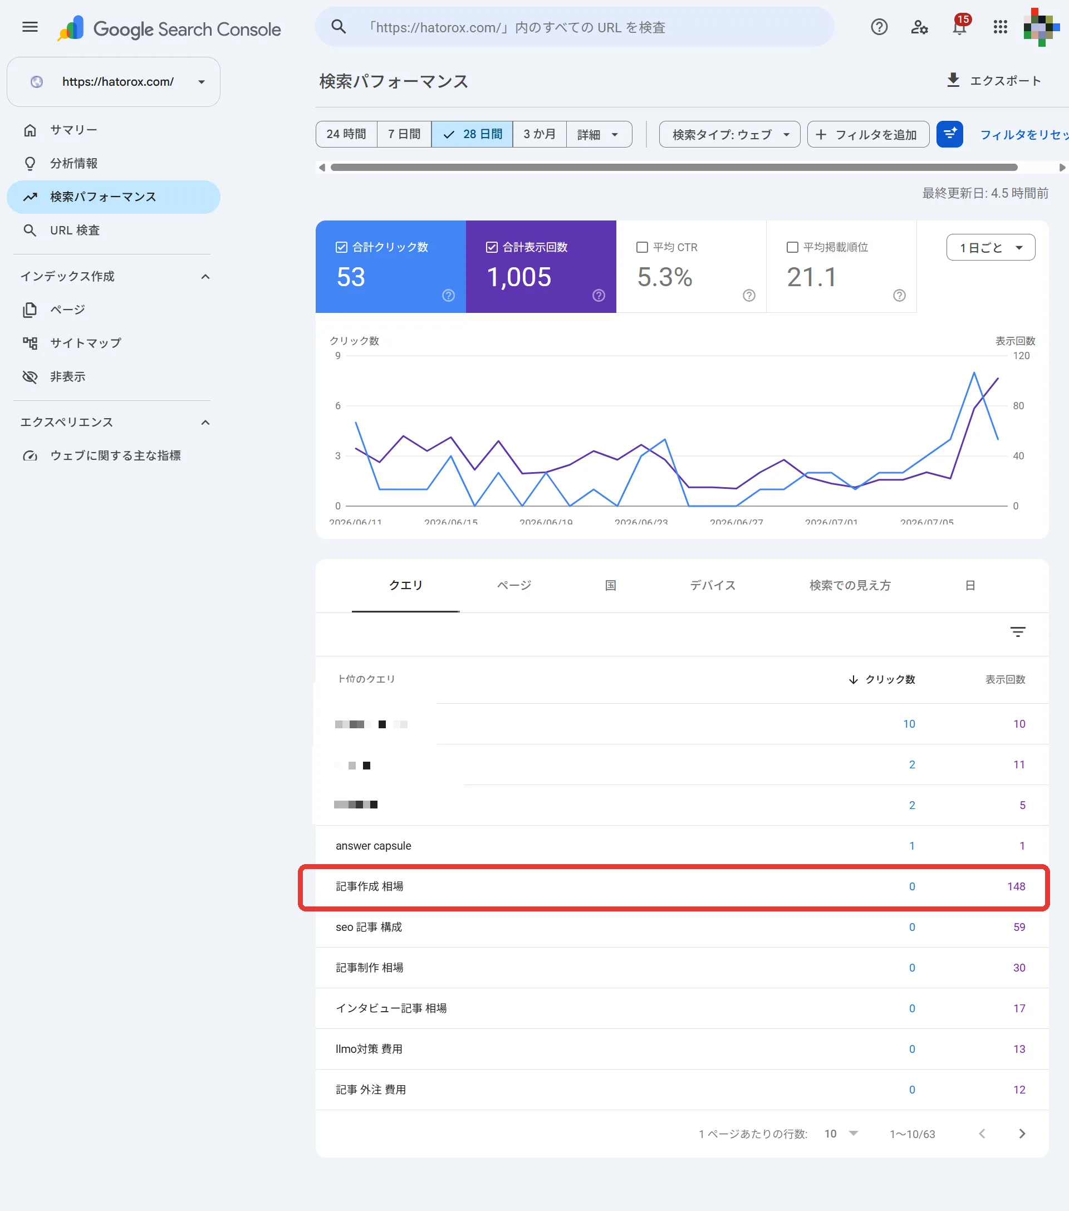
Task: Switch to the 検索での見え方 tab
Action: (850, 585)
